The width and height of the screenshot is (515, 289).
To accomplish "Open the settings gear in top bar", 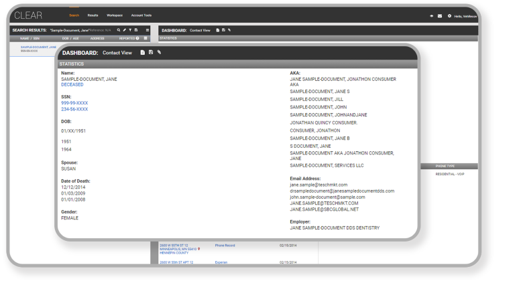I will [449, 15].
